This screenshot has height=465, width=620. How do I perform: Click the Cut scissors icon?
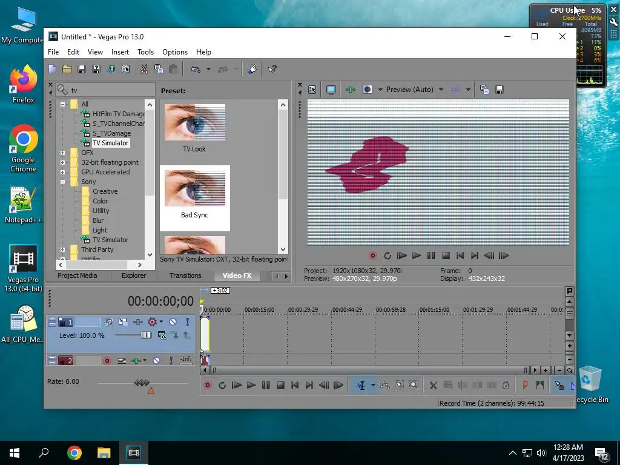(x=144, y=69)
